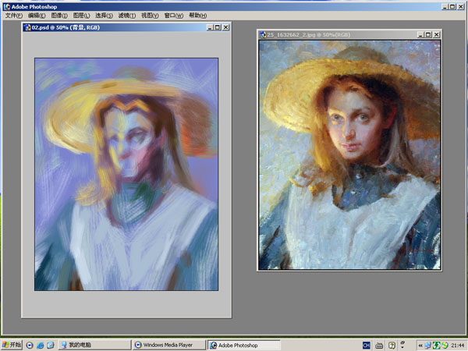Click the third quick launch icon
Image resolution: width=468 pixels, height=351 pixels.
pyautogui.click(x=51, y=346)
